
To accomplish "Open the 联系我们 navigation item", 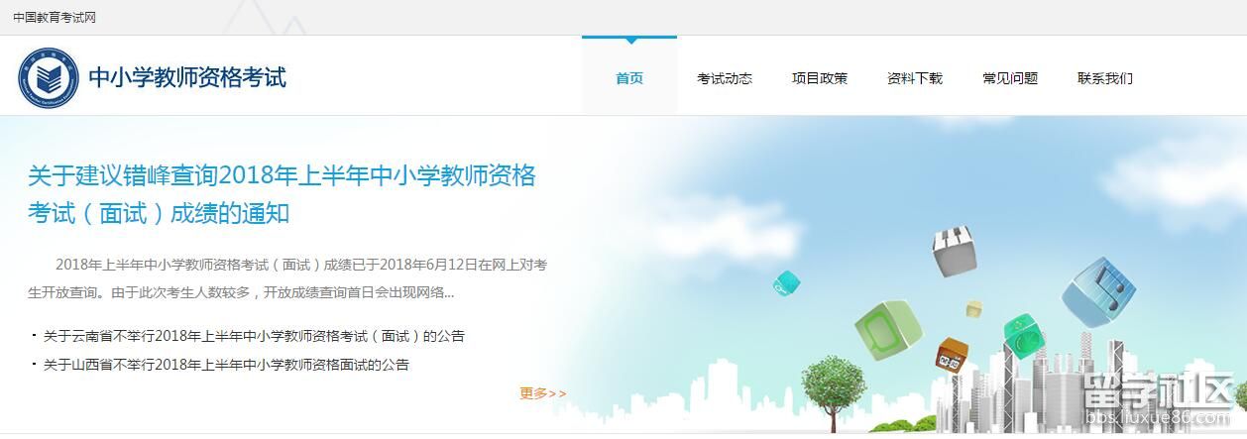I will 1105,78.
